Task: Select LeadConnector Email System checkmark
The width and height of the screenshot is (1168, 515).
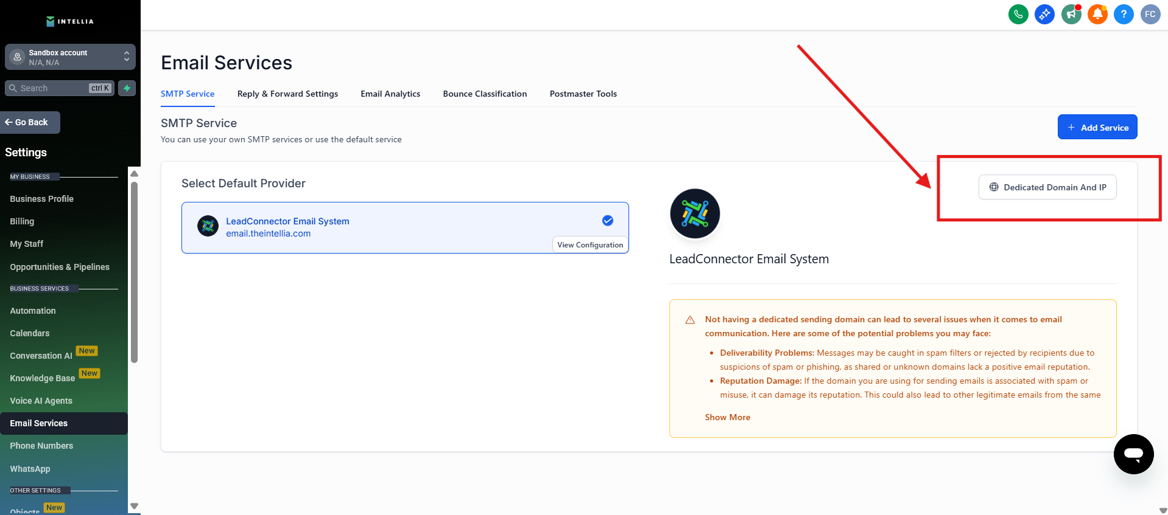Action: (607, 221)
